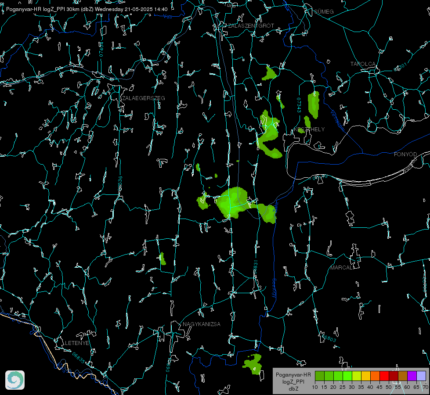Select the 10–15 dBZ dark green swatch
The height and width of the screenshot is (395, 430).
pyautogui.click(x=320, y=376)
